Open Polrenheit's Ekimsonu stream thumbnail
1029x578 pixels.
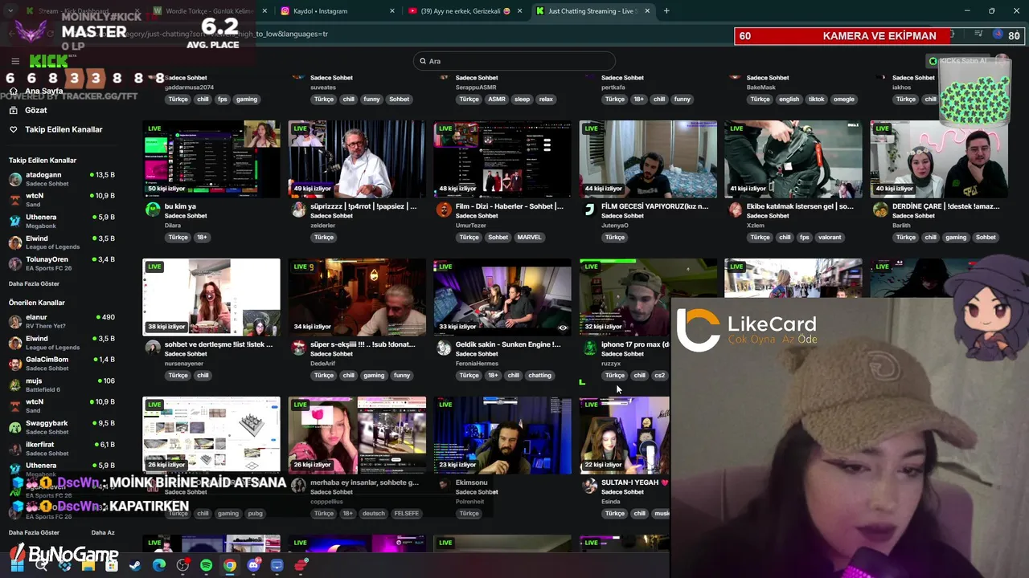[502, 435]
